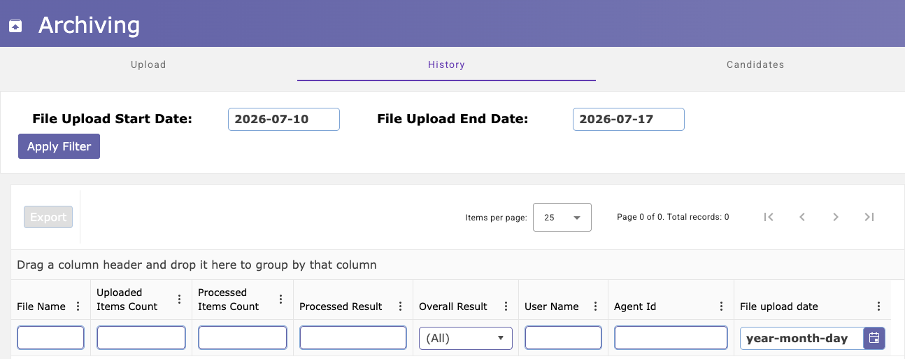Viewport: 905px width, 359px height.
Task: Click the Apply Filter button
Action: (59, 146)
